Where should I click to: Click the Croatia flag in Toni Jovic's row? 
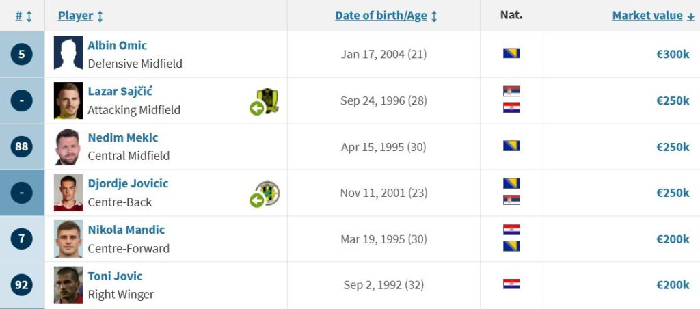pyautogui.click(x=511, y=284)
